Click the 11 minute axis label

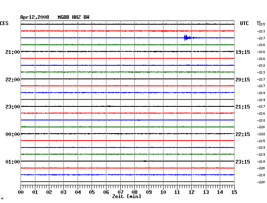(x=177, y=192)
